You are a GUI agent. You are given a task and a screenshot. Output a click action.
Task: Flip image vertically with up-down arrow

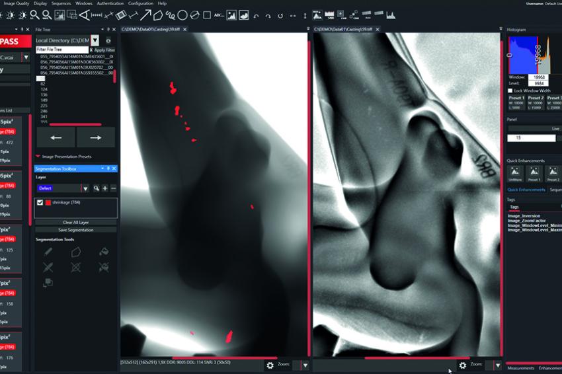(305, 16)
